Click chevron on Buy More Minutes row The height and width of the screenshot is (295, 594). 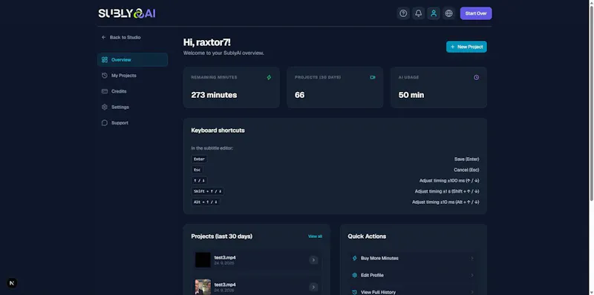pos(472,259)
